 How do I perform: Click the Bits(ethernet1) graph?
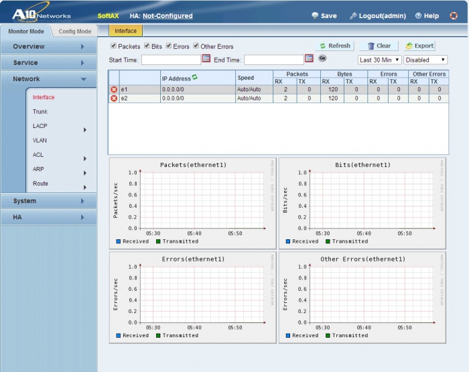(362, 203)
